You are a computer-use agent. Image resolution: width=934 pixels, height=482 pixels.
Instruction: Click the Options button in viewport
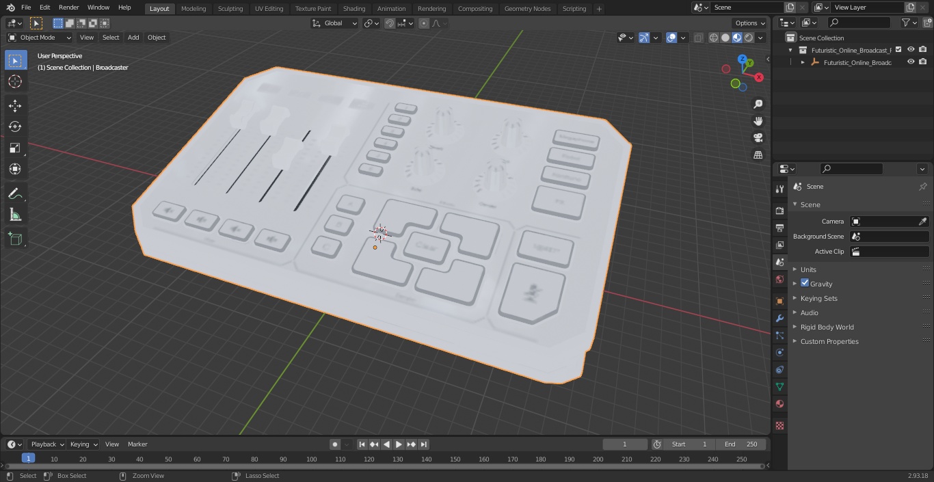click(x=750, y=23)
